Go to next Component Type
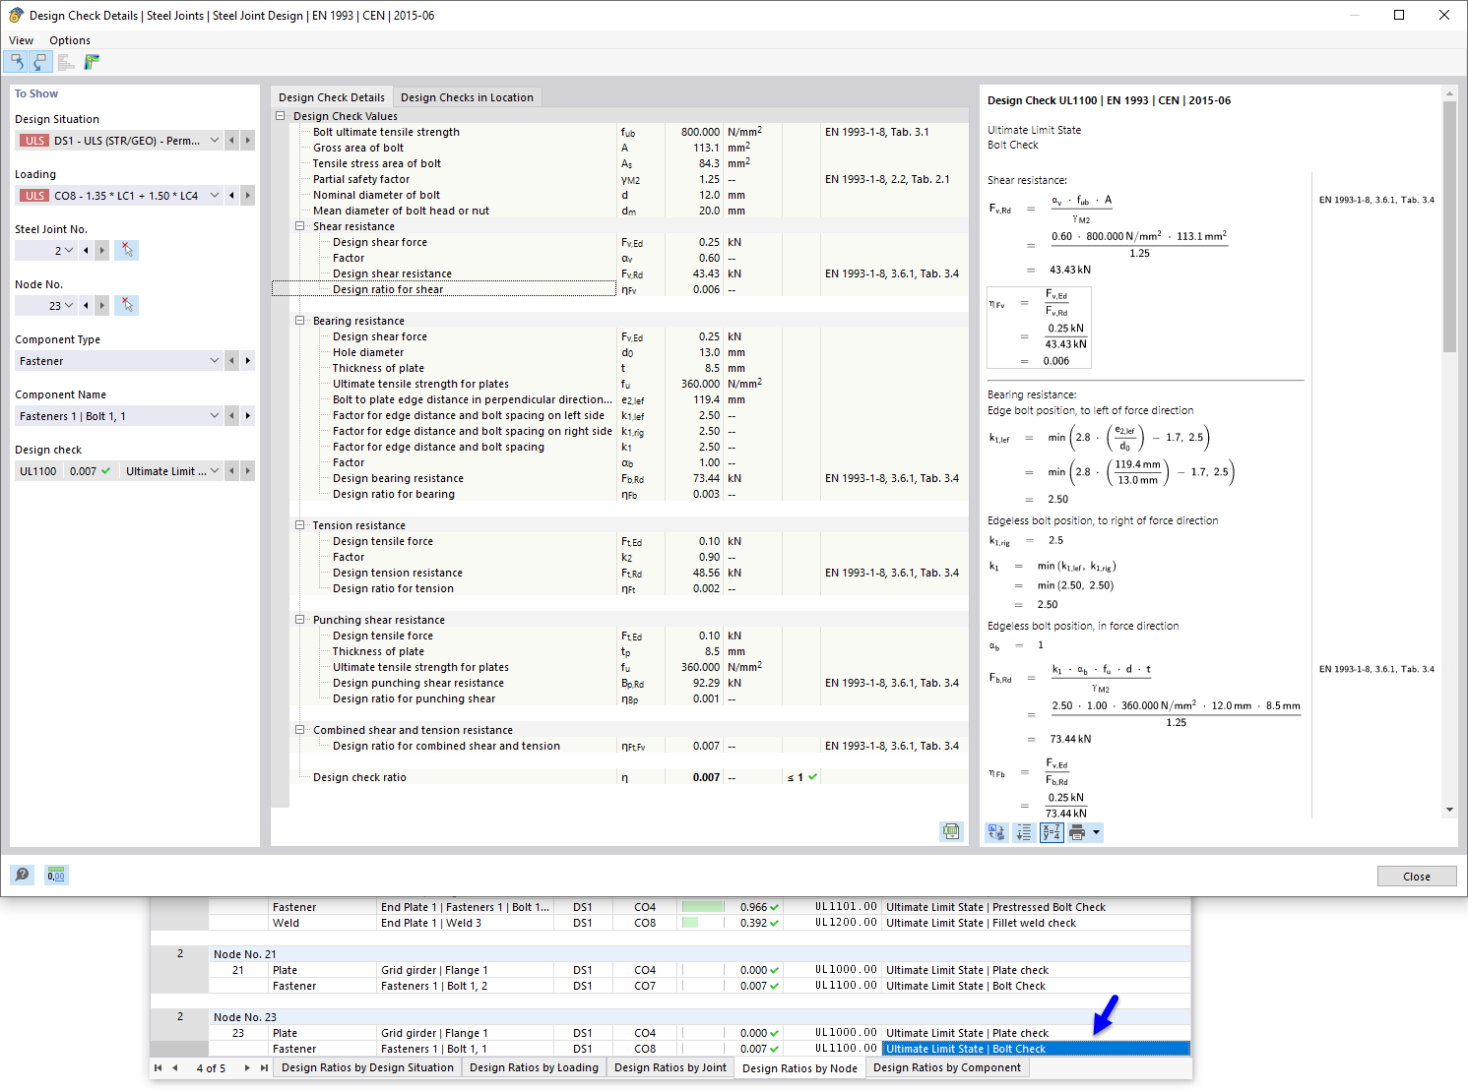The width and height of the screenshot is (1468, 1091). pos(247,361)
